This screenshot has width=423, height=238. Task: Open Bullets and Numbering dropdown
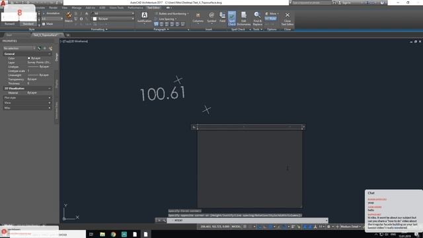click(172, 13)
